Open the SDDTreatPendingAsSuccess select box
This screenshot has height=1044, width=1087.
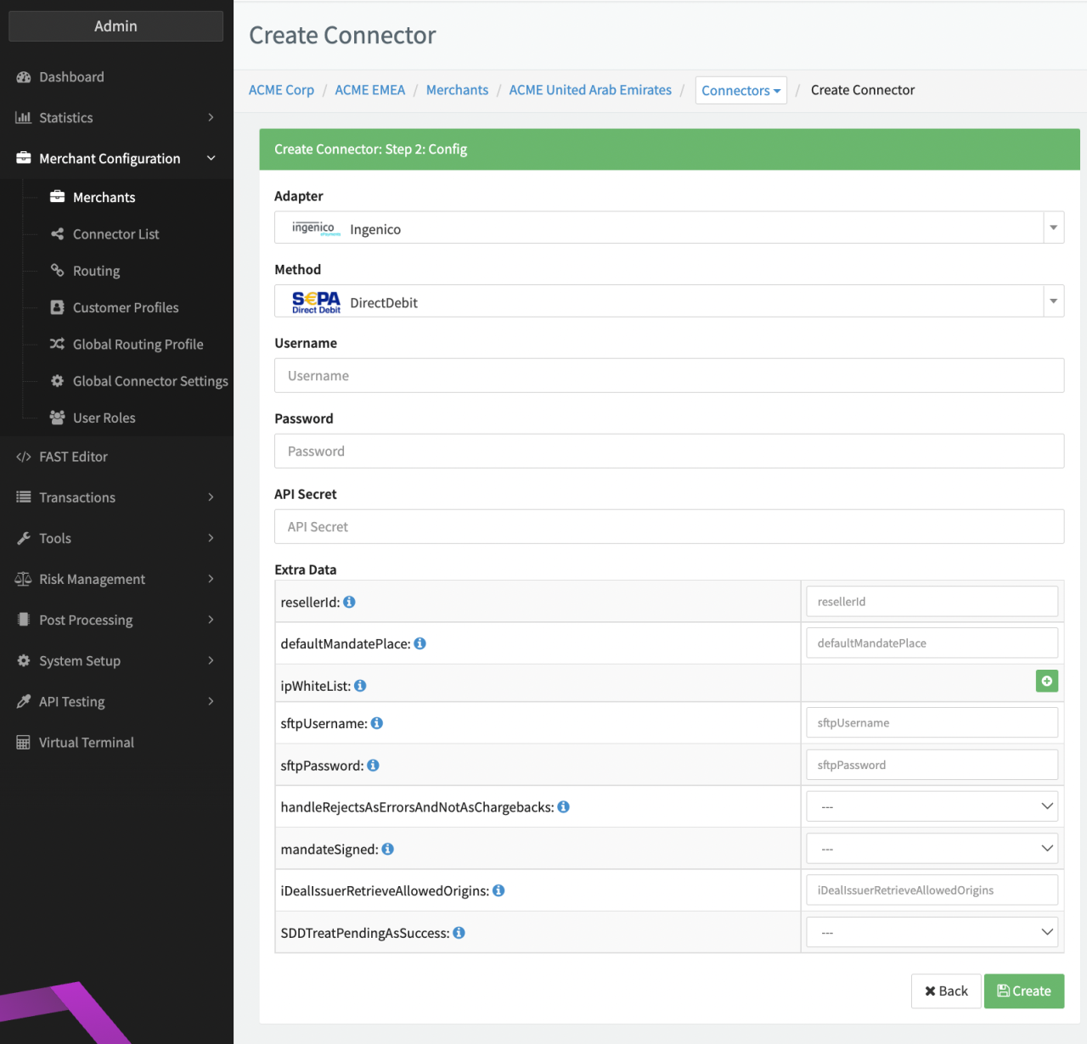[932, 933]
